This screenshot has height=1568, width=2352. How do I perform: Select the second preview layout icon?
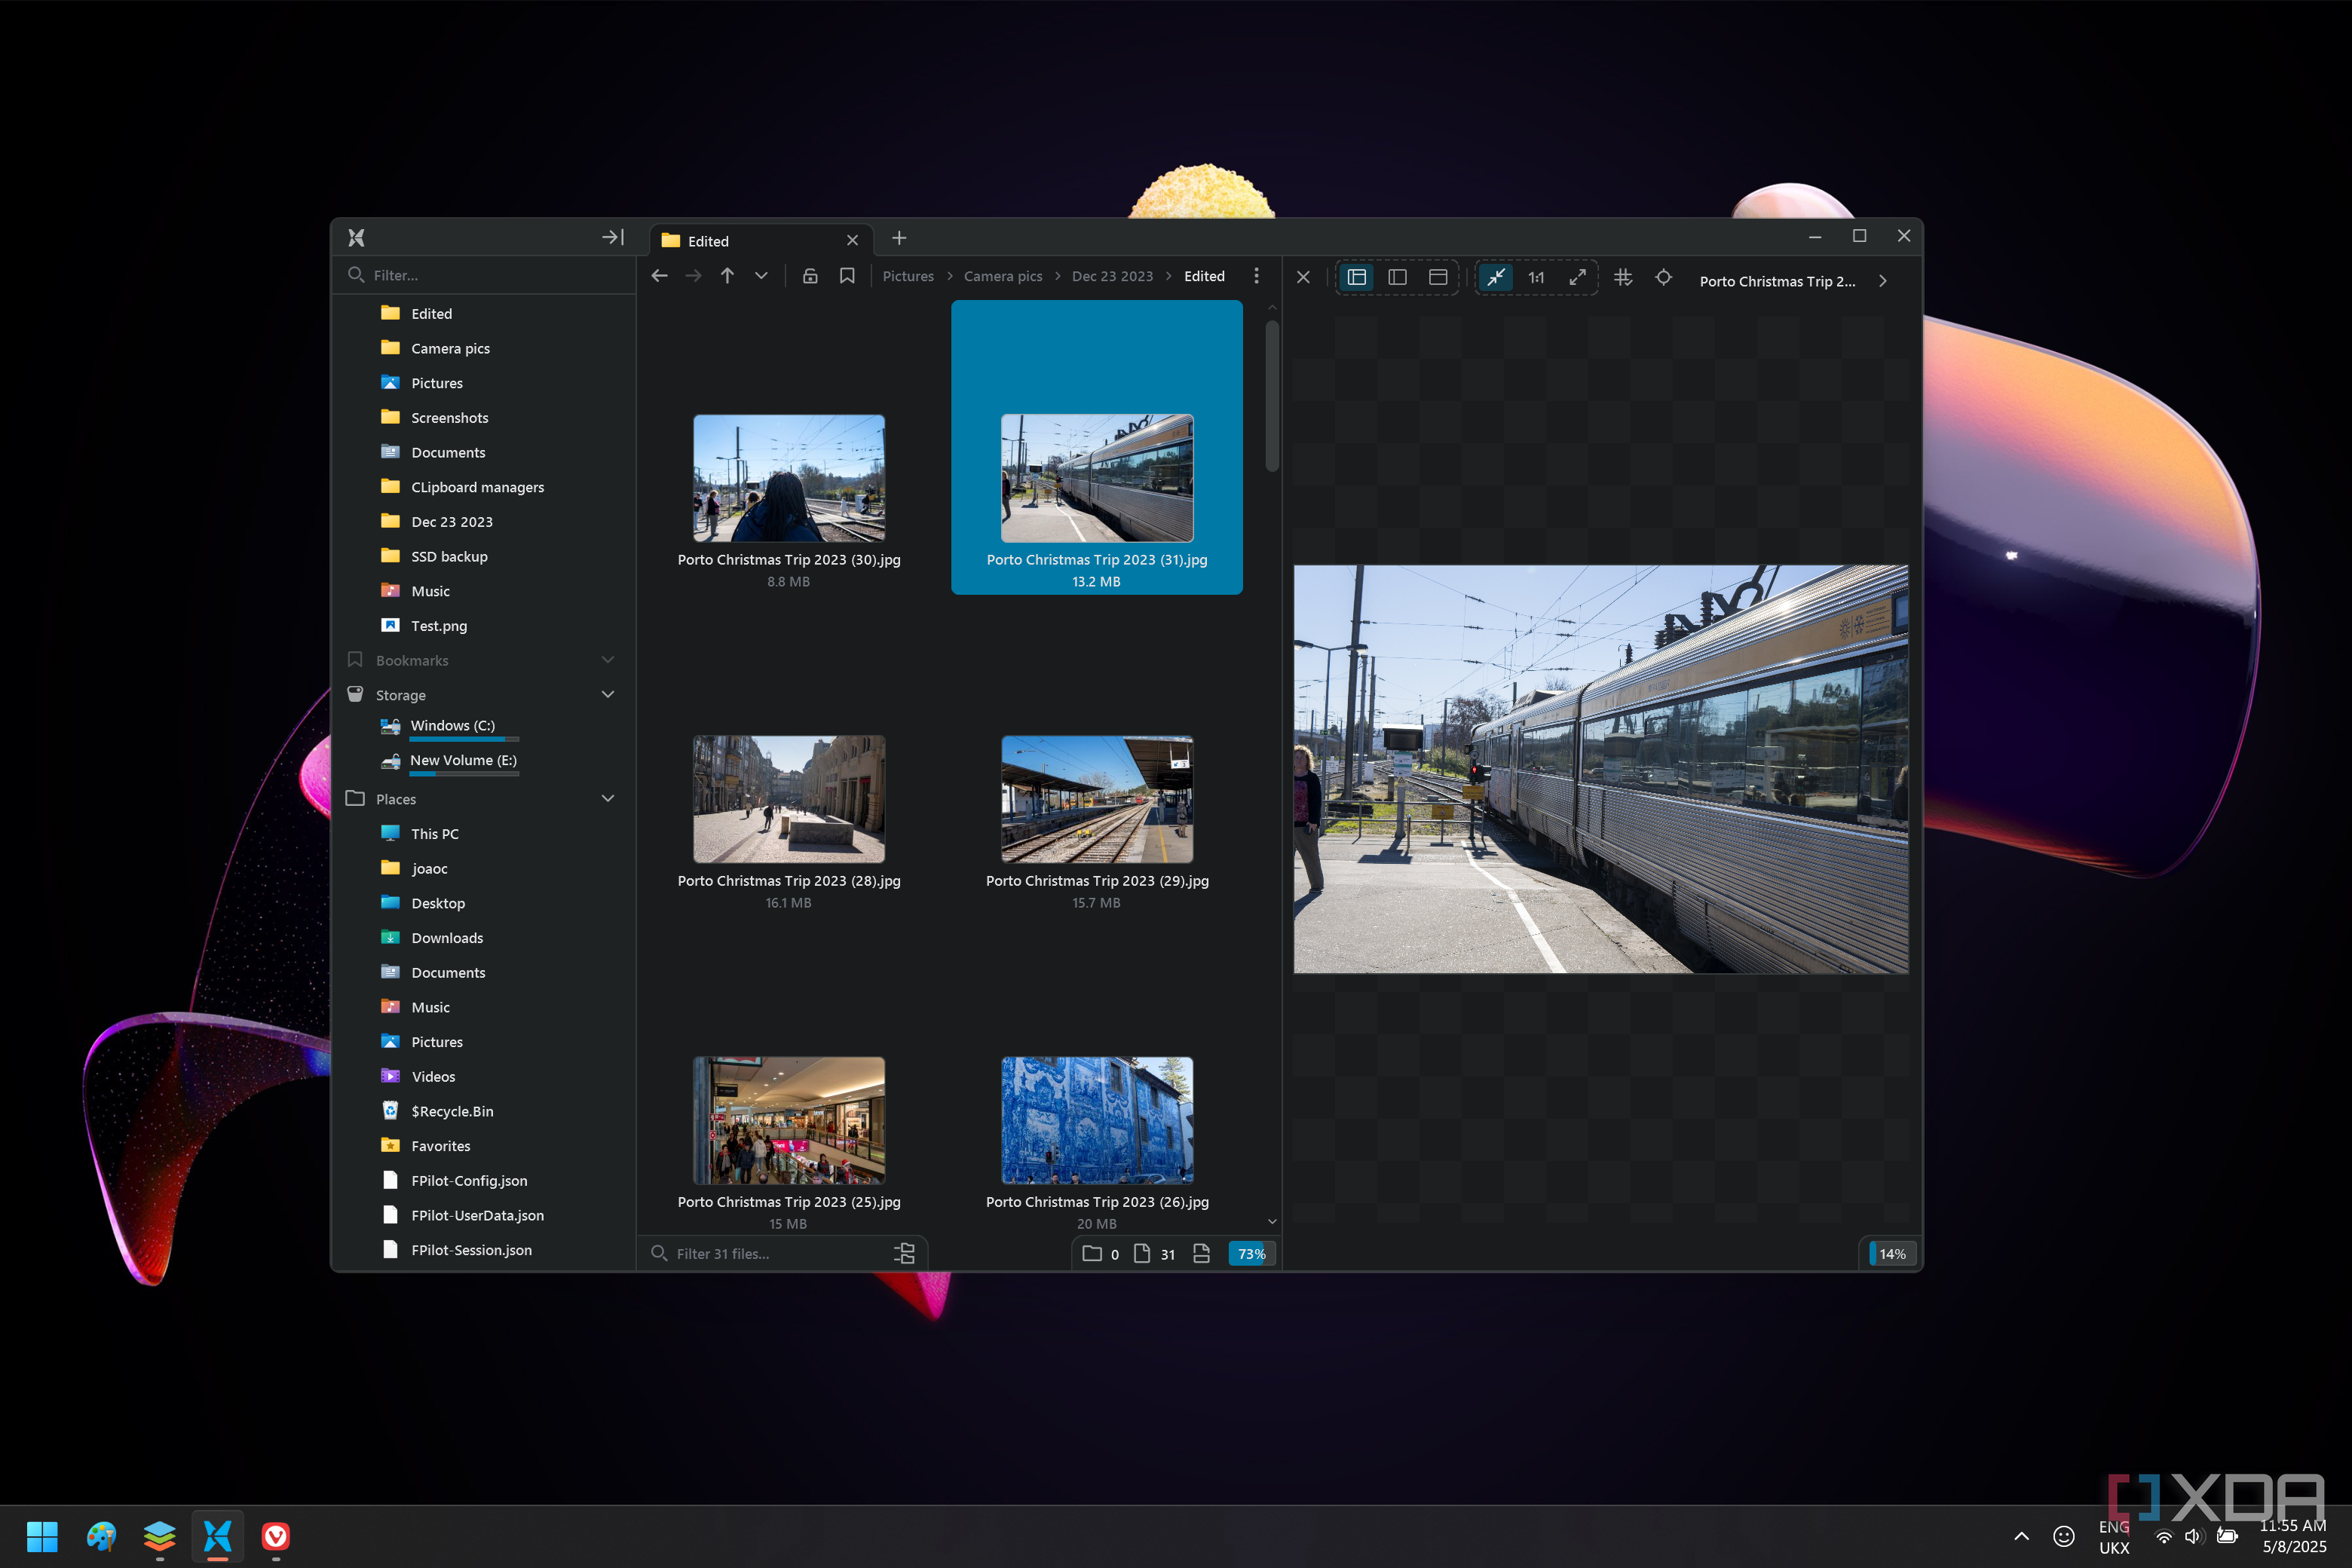pos(1397,277)
